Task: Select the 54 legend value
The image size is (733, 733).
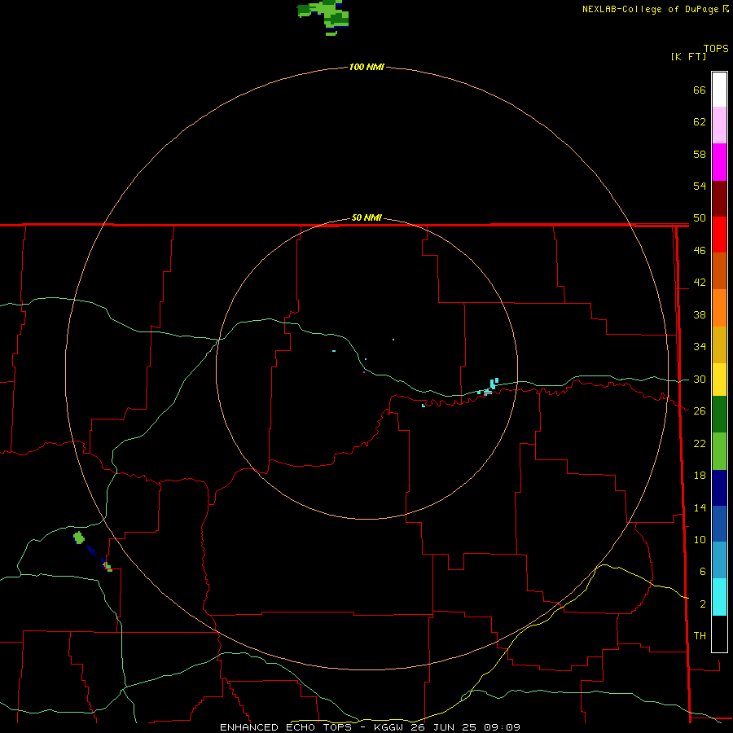Action: pos(700,186)
